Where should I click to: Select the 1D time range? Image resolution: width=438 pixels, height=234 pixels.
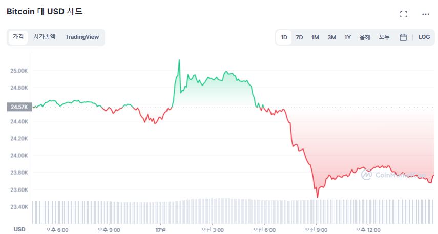[284, 37]
